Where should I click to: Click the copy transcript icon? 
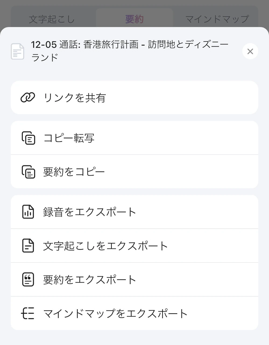click(x=28, y=138)
